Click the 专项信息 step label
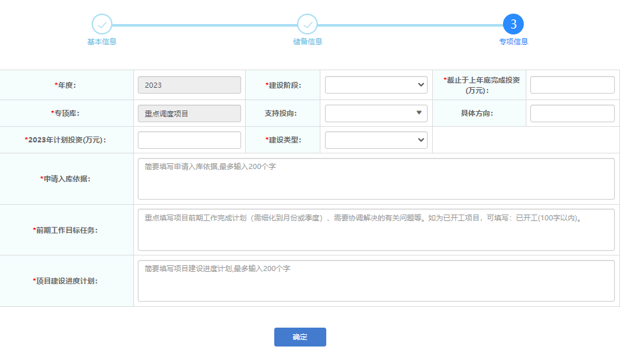Image resolution: width=620 pixels, height=353 pixels. [513, 42]
